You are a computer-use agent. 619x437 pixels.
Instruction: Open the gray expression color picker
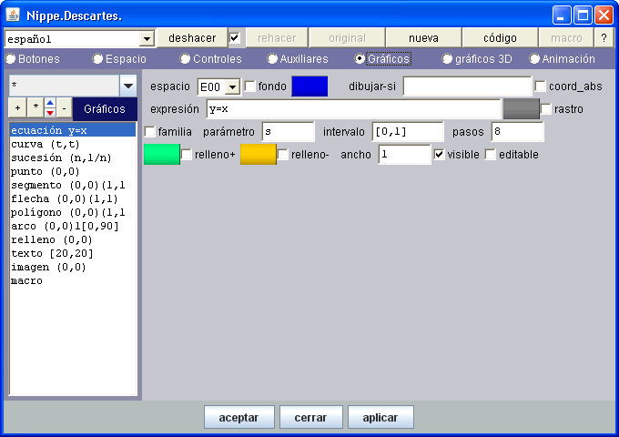(x=521, y=109)
